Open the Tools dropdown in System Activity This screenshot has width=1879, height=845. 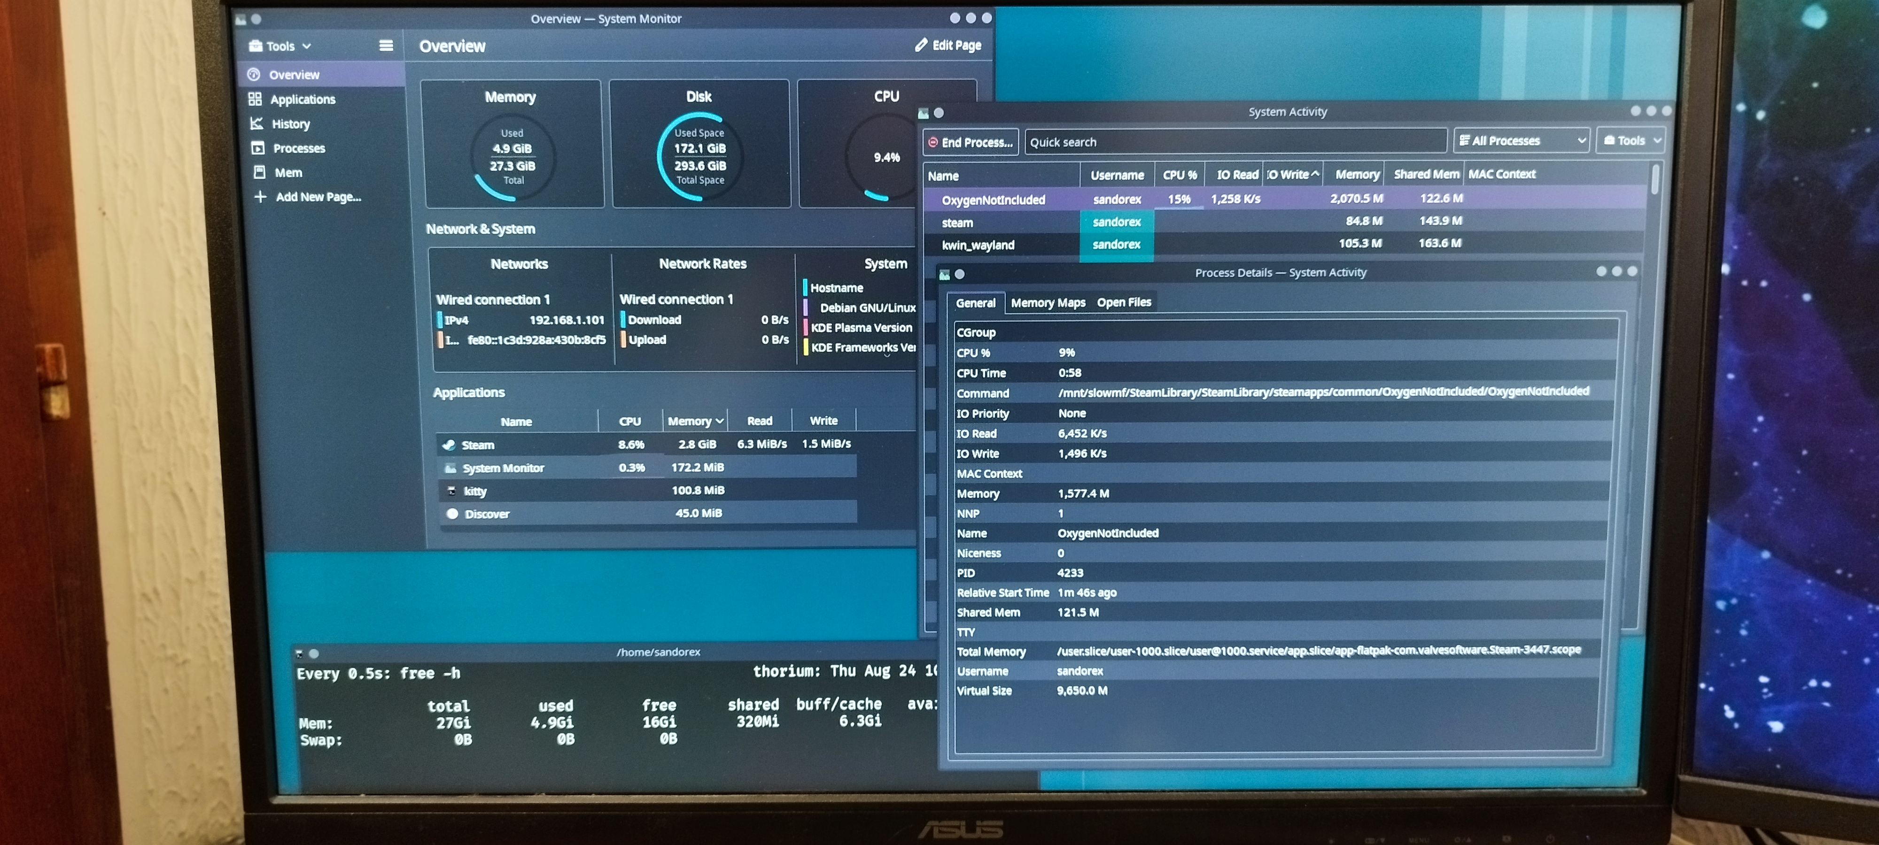1630,141
